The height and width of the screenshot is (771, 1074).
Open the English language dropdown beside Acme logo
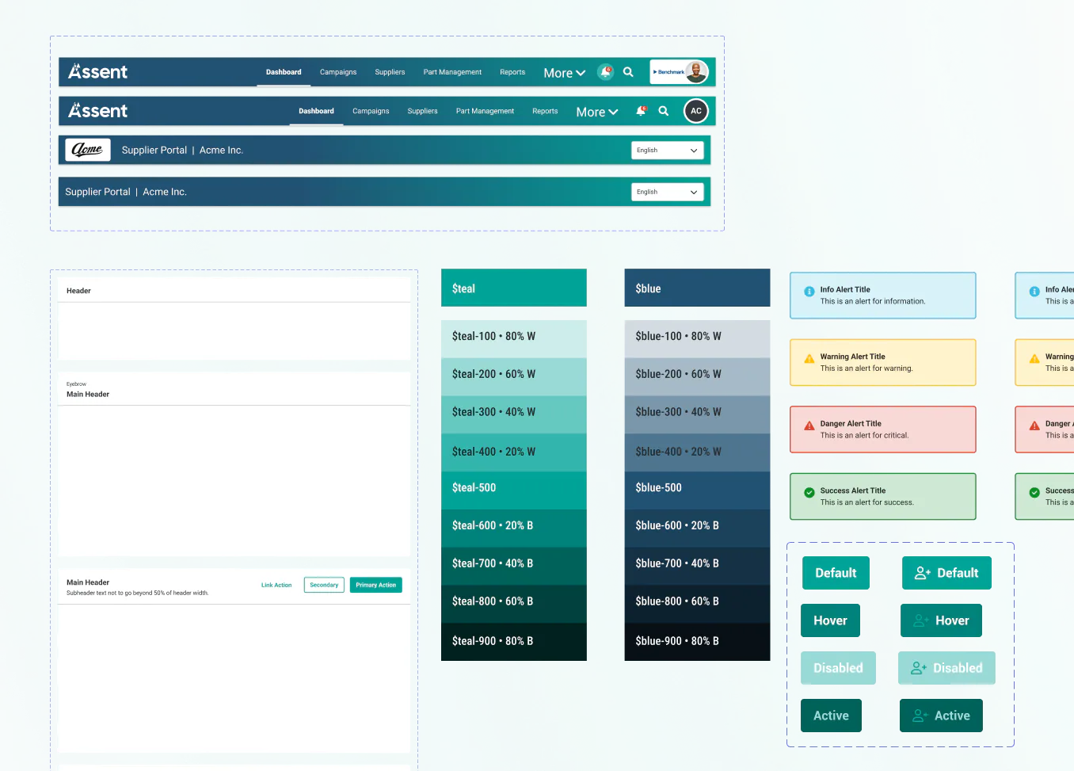668,151
